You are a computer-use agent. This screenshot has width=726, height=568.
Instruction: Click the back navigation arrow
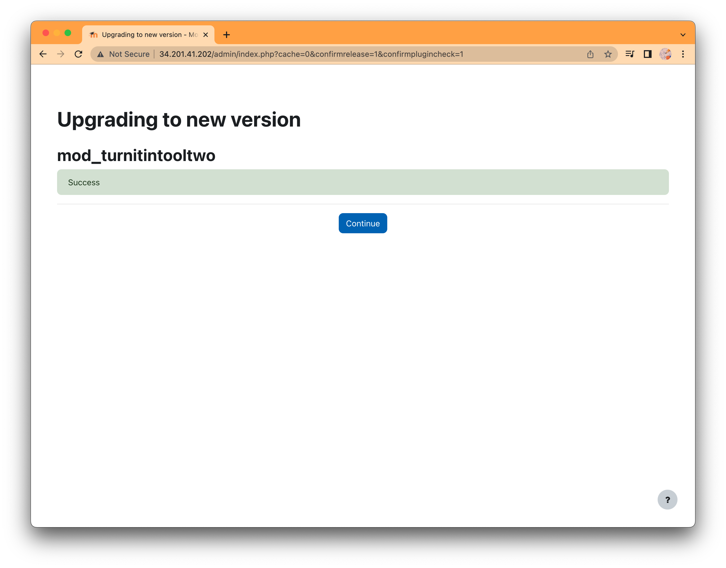[x=44, y=53]
